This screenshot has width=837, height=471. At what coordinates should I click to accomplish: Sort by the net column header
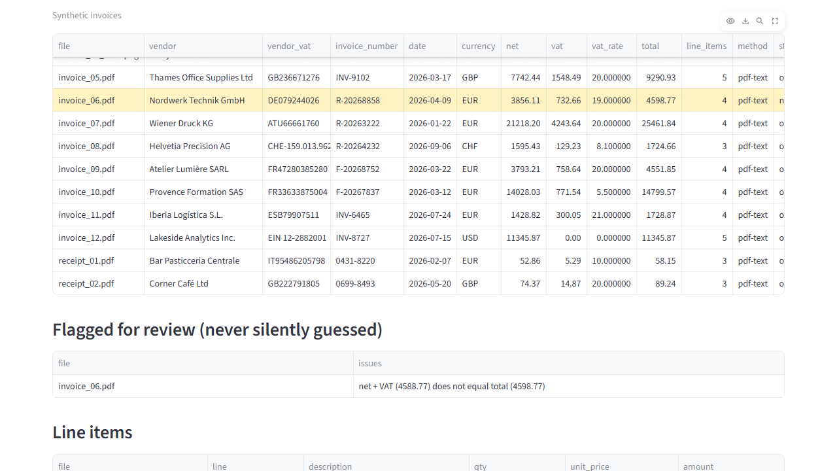click(x=524, y=46)
